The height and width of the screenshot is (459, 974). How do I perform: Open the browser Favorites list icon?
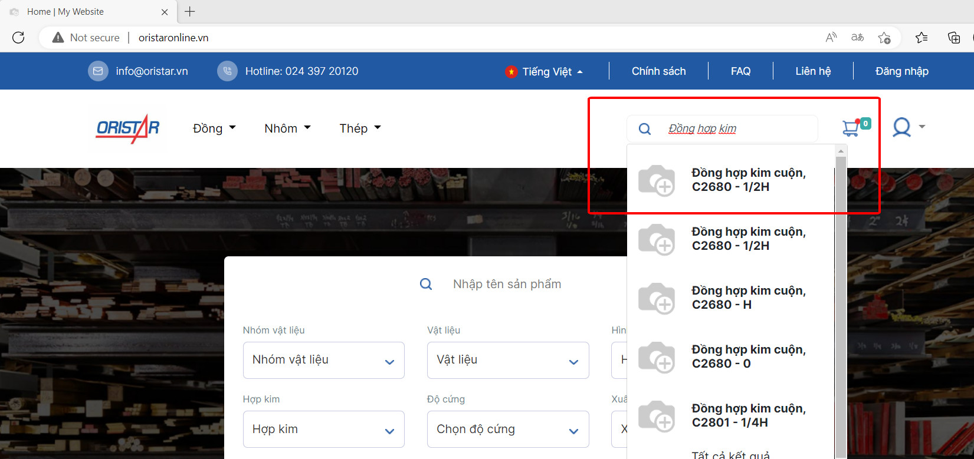coord(921,38)
